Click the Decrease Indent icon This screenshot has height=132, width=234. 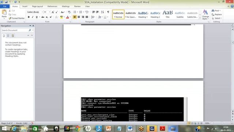pyautogui.click(x=94, y=12)
